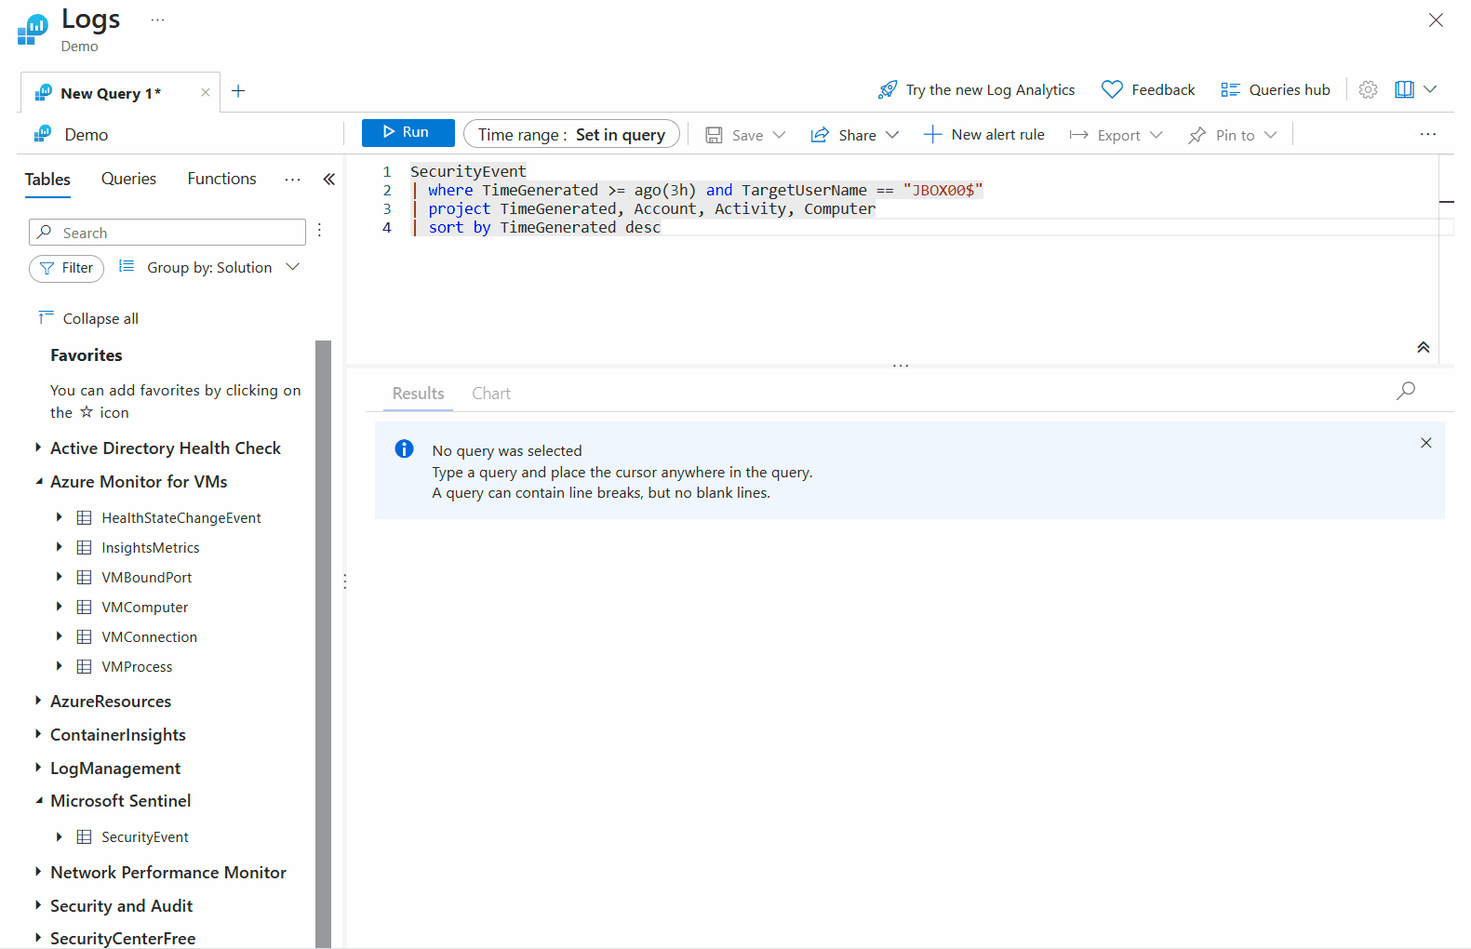Viewport: 1471px width, 949px height.
Task: Expand AzureResources group
Action: 39,701
